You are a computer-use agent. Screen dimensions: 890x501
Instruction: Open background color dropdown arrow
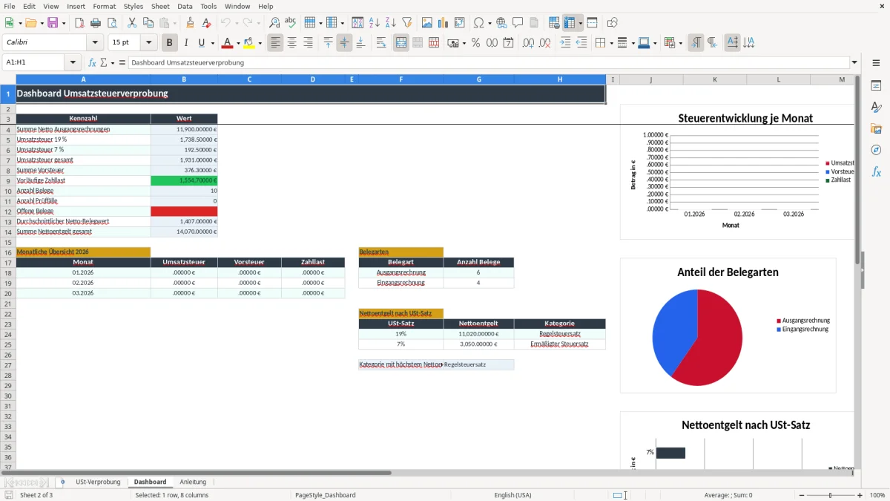tap(260, 43)
